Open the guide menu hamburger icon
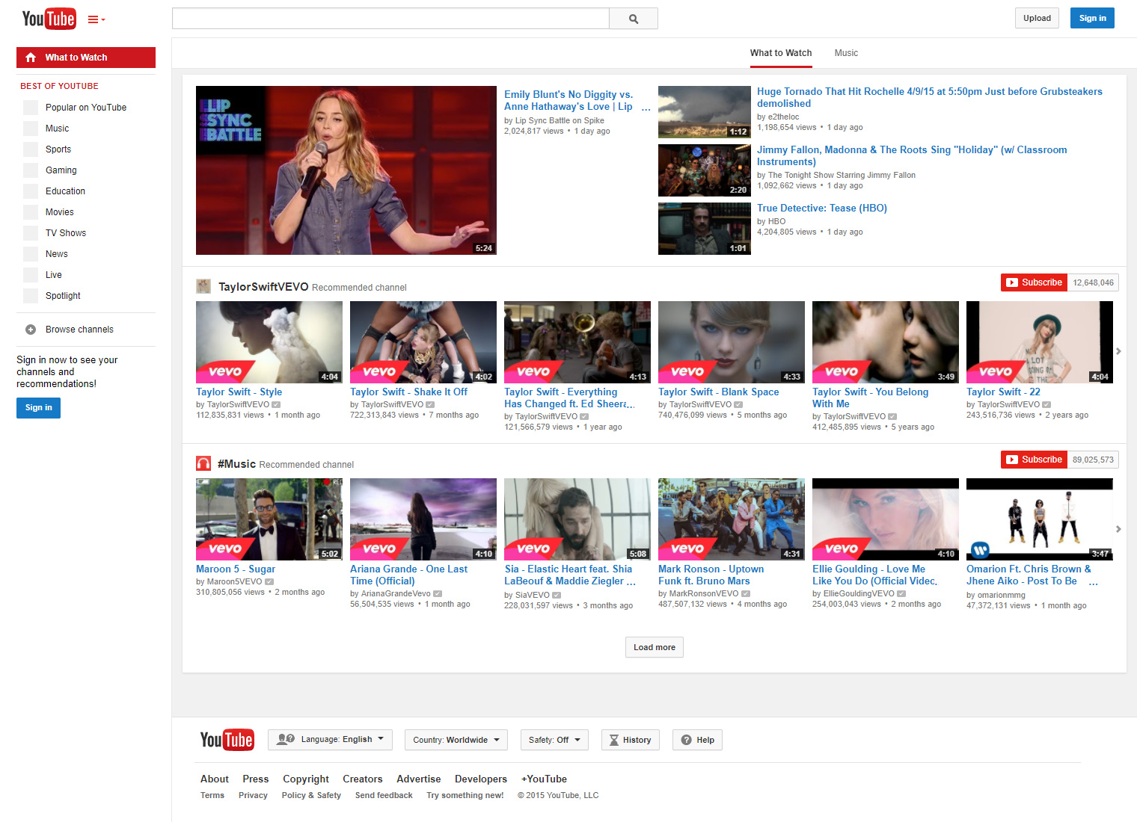1137x822 pixels. tap(94, 19)
